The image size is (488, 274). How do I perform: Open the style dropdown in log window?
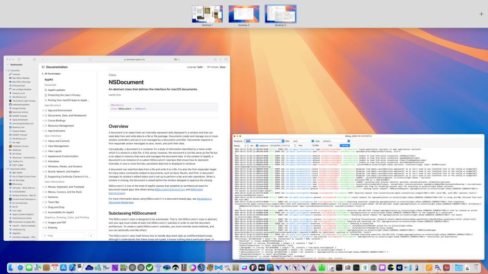pyautogui.click(x=348, y=141)
